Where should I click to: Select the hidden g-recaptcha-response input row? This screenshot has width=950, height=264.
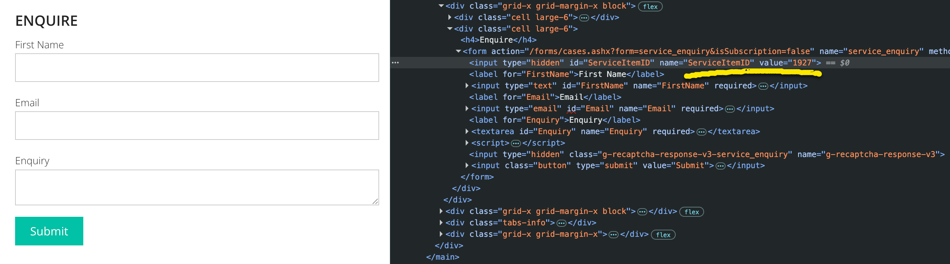[707, 155]
